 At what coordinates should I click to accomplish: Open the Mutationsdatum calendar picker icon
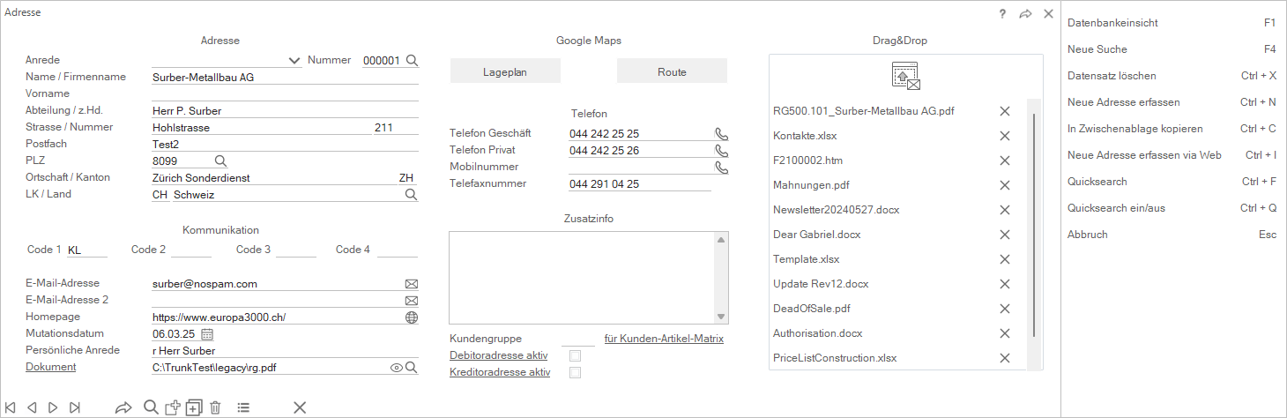[208, 334]
